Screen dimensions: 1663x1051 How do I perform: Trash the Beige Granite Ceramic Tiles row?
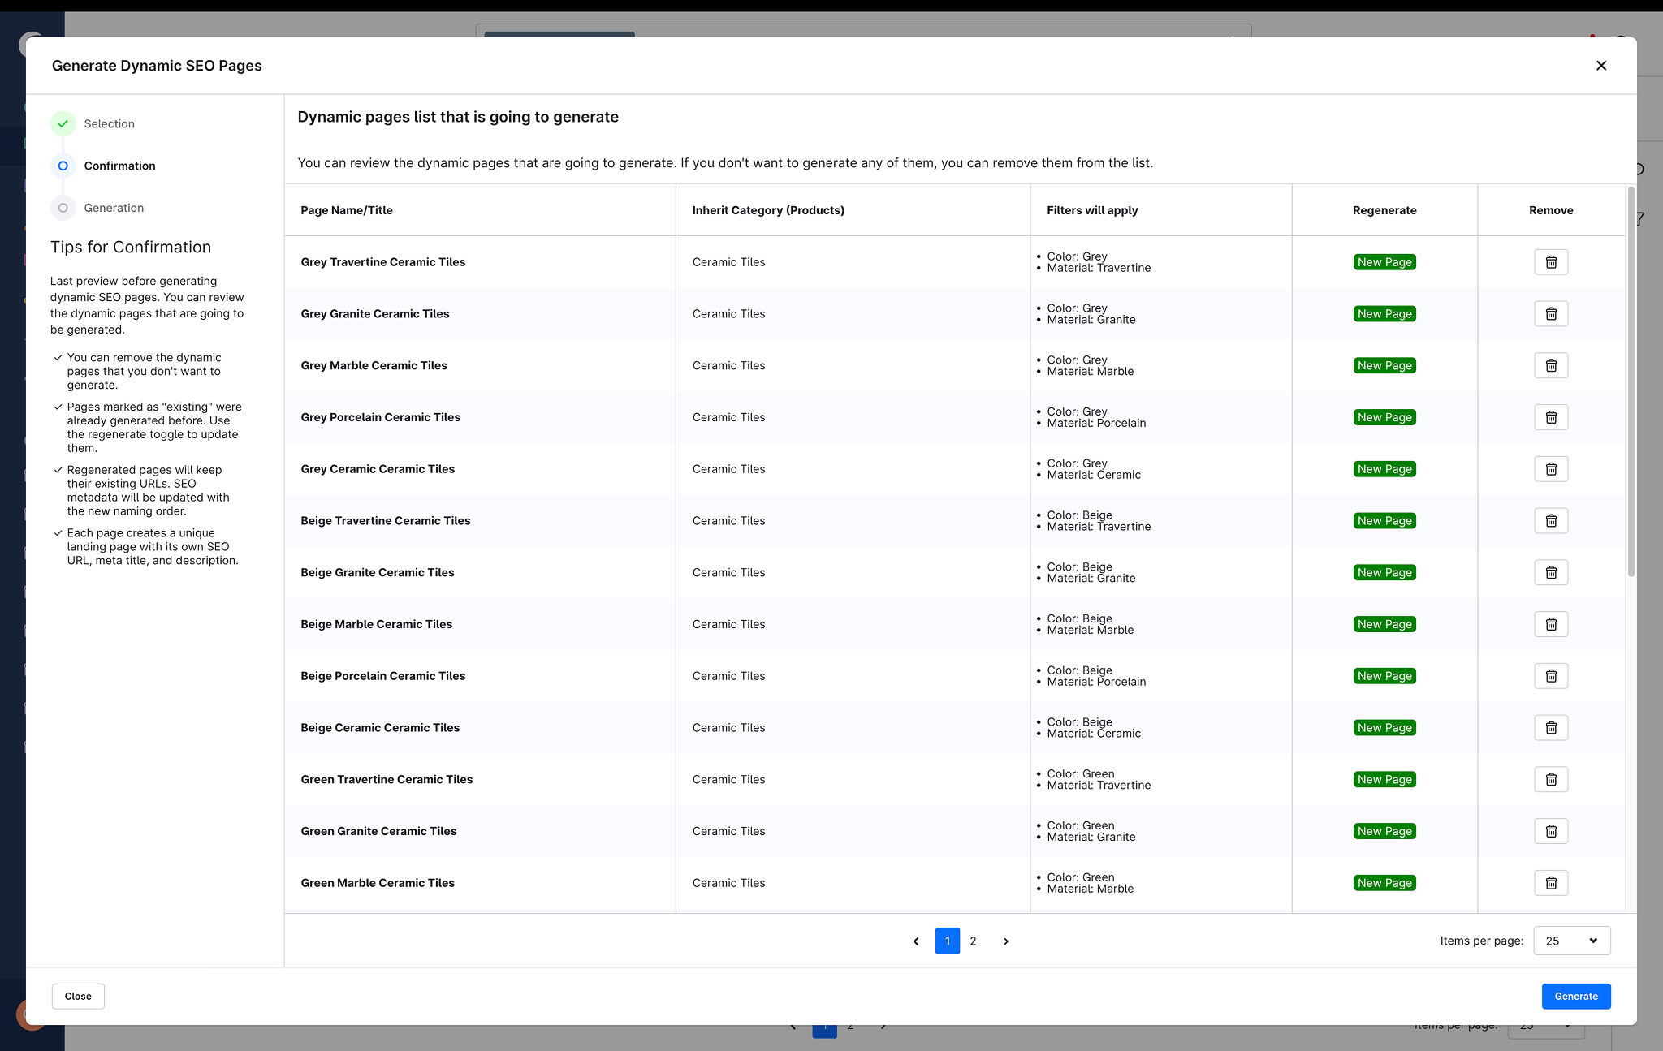(1551, 573)
